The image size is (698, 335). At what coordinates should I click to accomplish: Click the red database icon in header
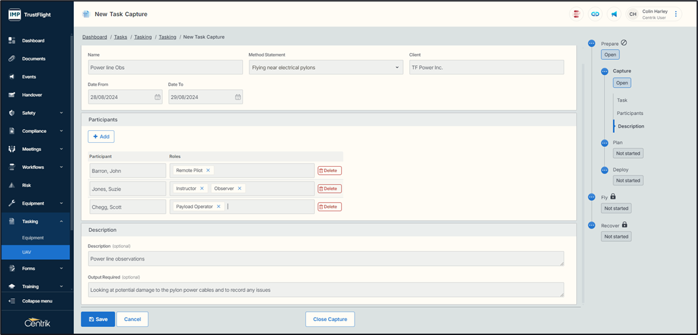click(576, 14)
